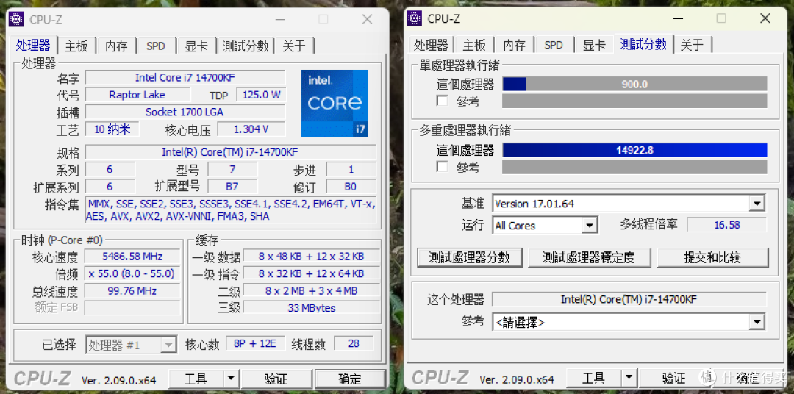The width and height of the screenshot is (794, 394).
Task: Enable 參考 checkbox under single-thread score
Action: click(442, 101)
